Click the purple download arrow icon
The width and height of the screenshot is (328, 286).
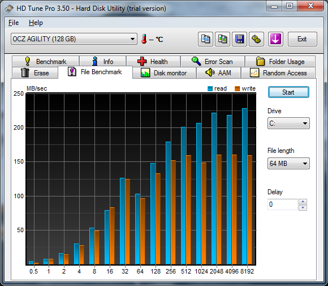pos(275,39)
